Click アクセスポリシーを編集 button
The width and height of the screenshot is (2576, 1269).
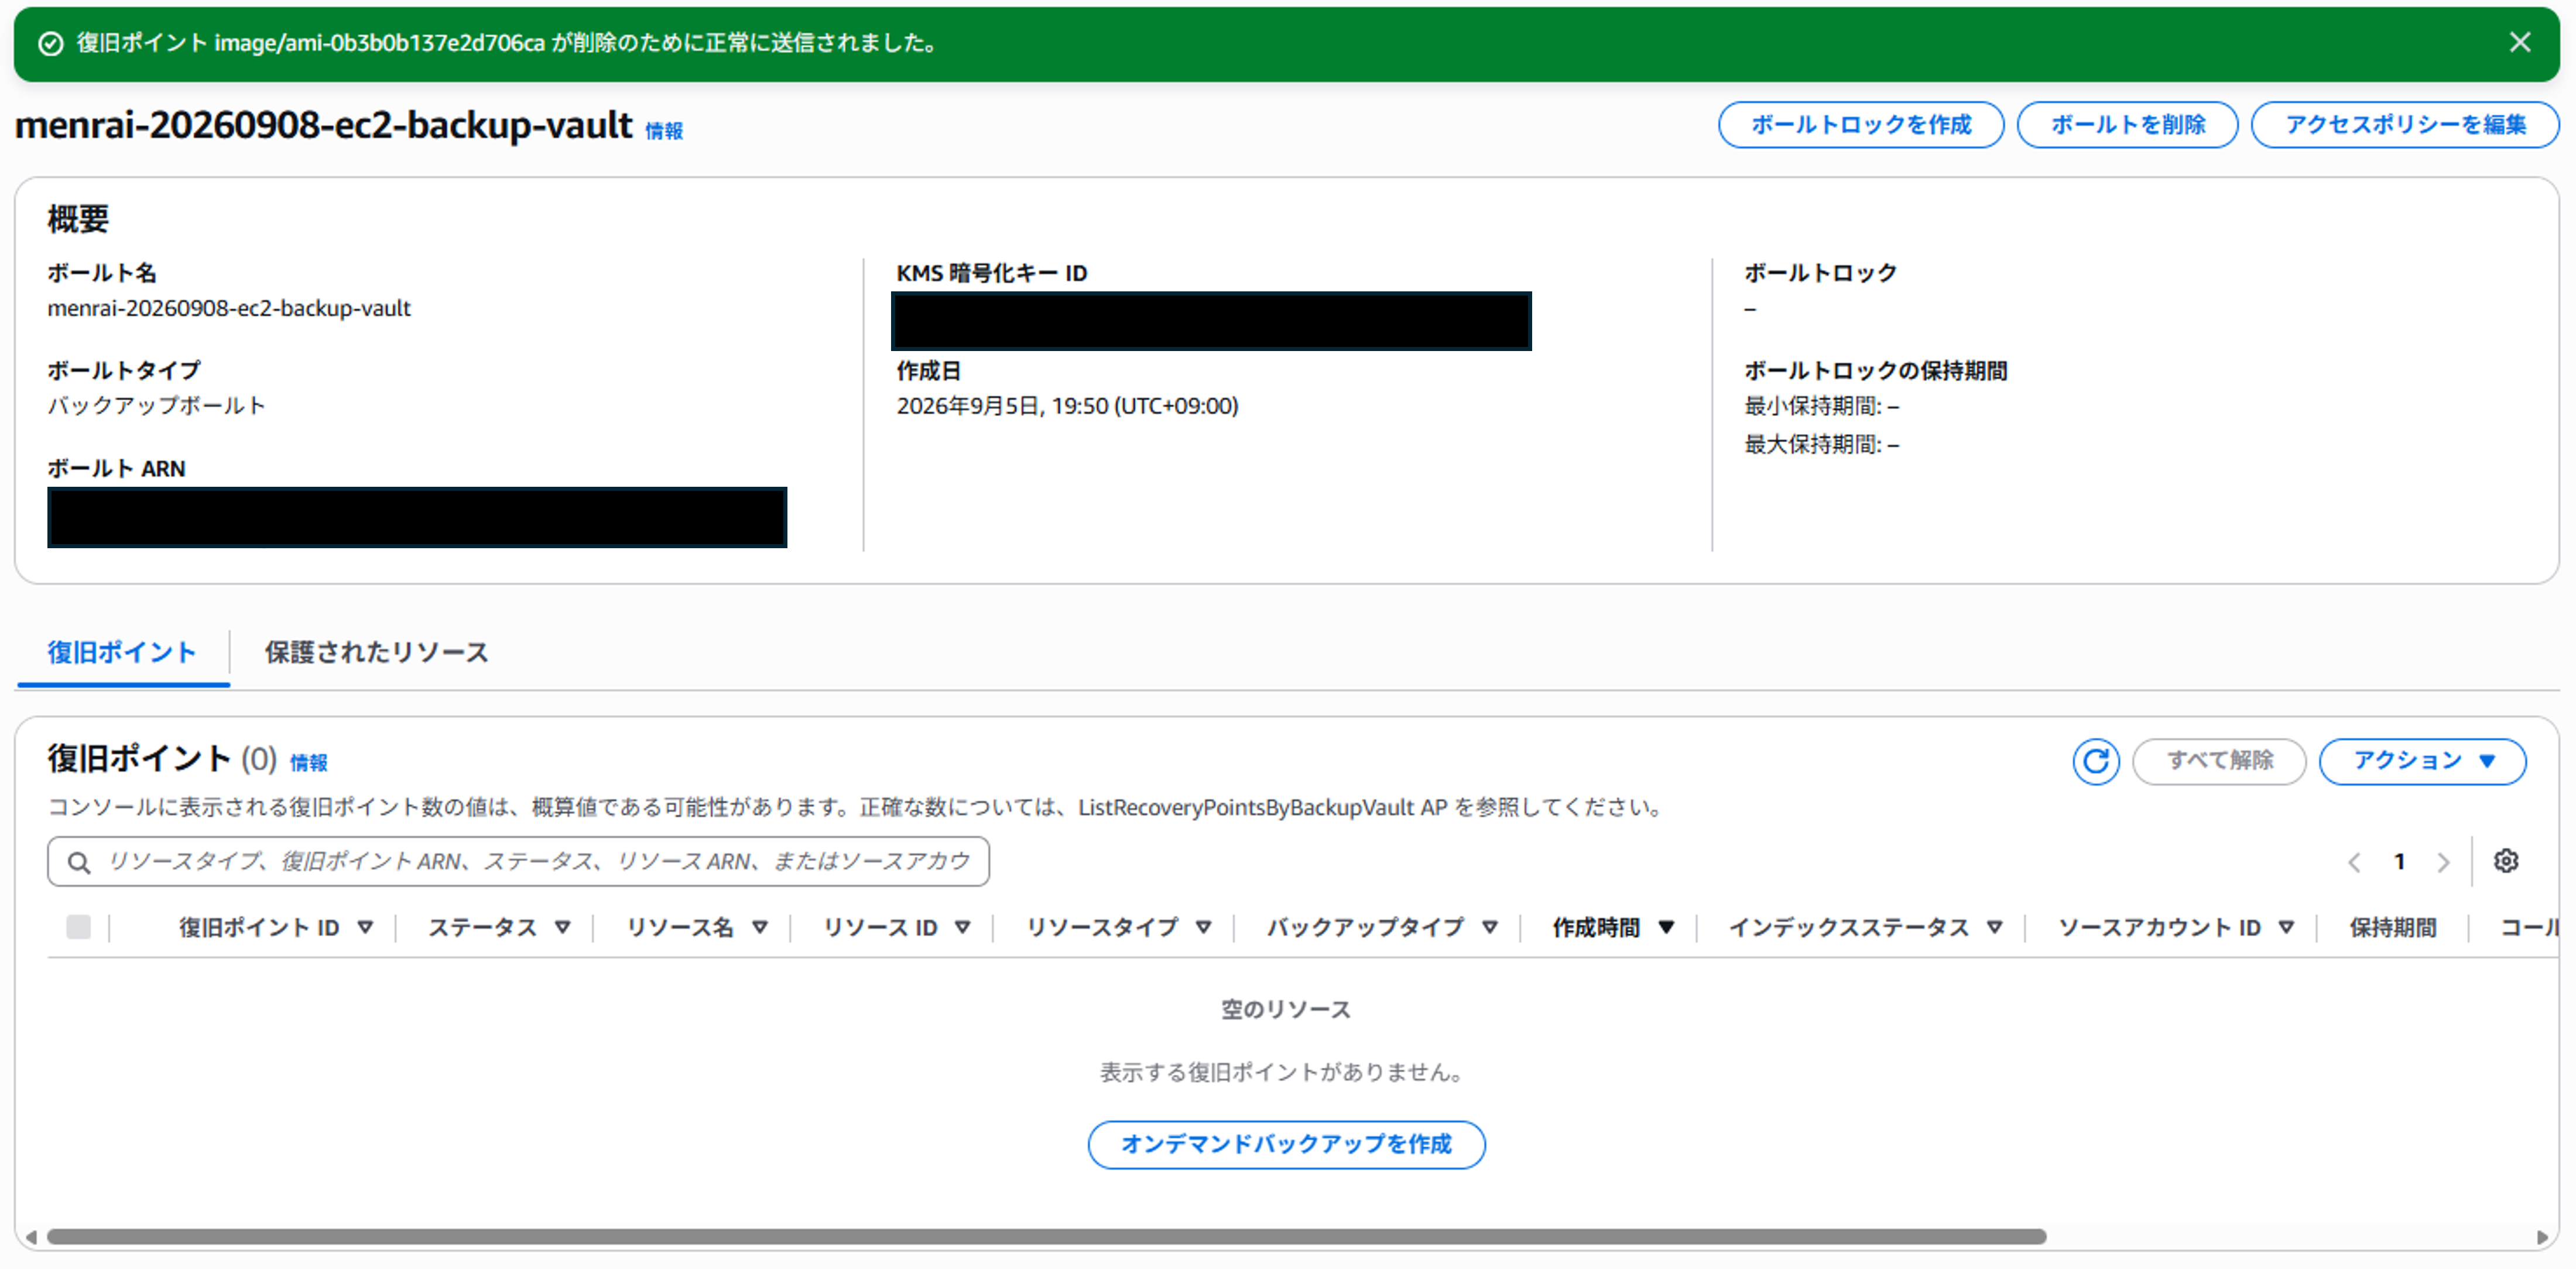tap(2405, 125)
